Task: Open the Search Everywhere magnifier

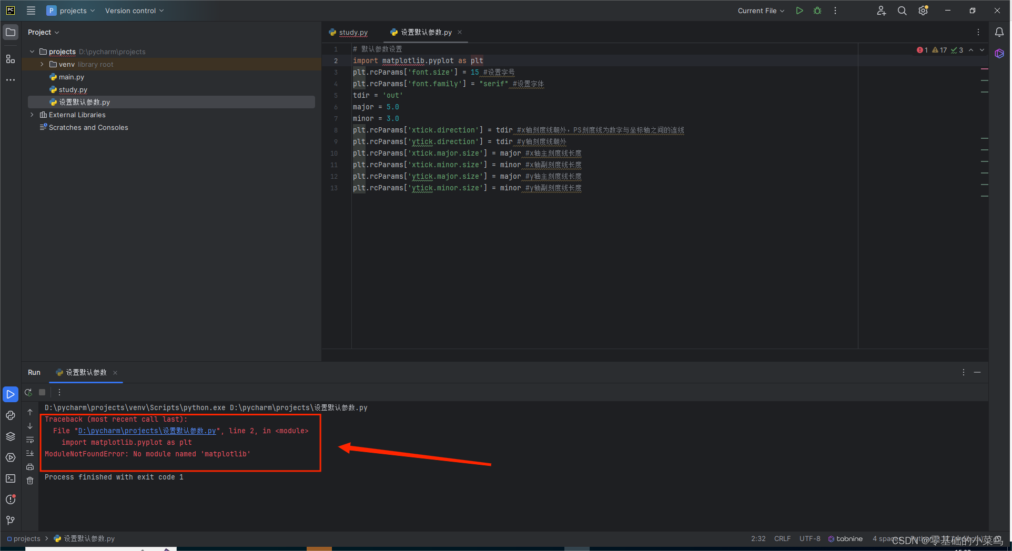Action: tap(902, 11)
